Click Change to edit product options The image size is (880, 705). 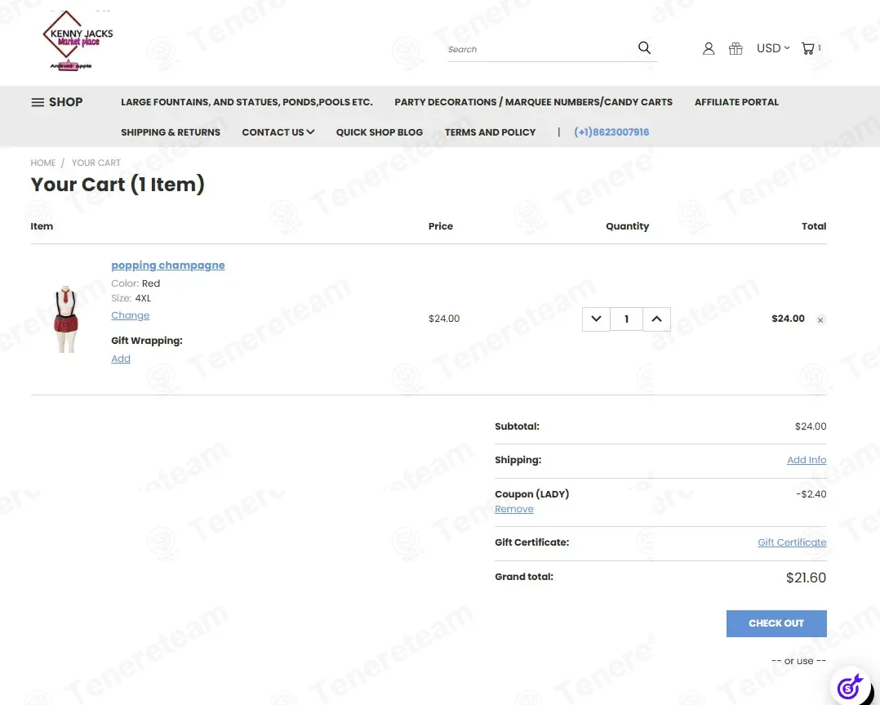pyautogui.click(x=131, y=315)
